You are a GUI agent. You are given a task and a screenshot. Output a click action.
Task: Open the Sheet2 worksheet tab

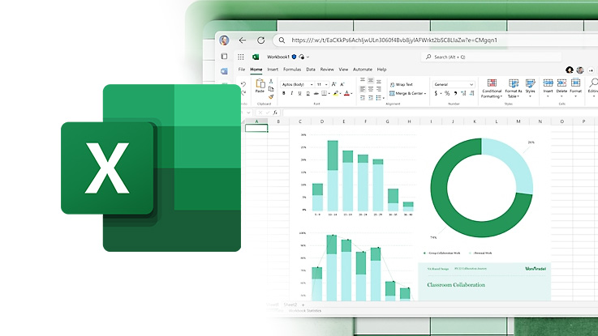pyautogui.click(x=290, y=304)
